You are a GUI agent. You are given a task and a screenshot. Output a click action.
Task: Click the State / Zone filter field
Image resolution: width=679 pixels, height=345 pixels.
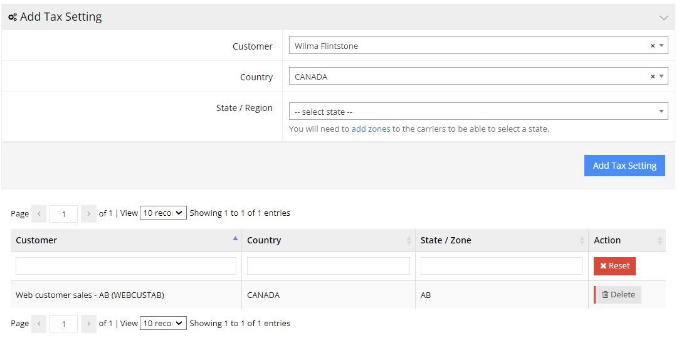point(502,266)
